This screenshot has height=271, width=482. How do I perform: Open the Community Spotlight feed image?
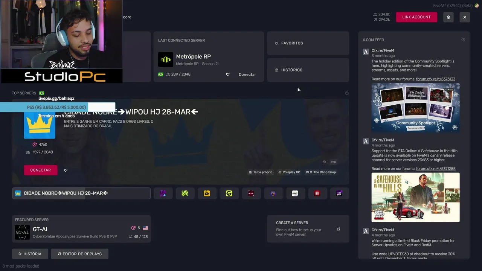415,108
